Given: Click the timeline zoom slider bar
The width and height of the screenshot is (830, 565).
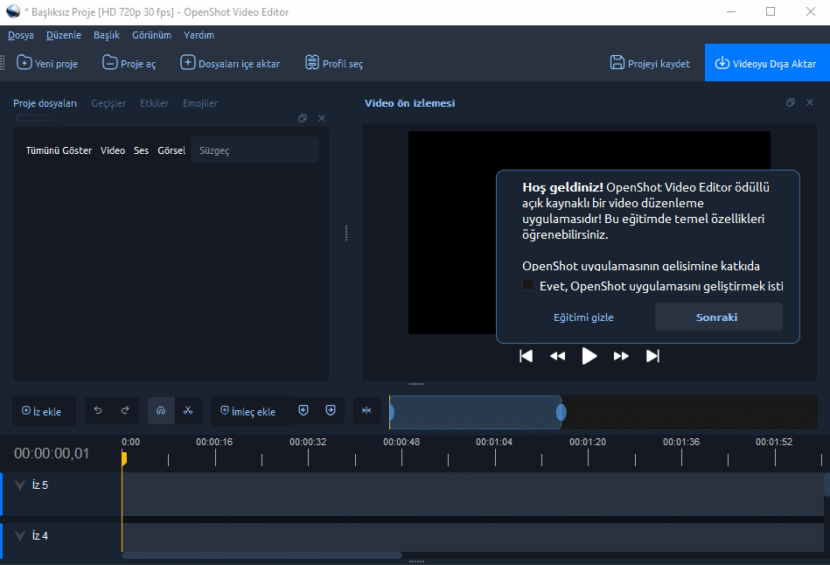Looking at the screenshot, I should click(475, 412).
